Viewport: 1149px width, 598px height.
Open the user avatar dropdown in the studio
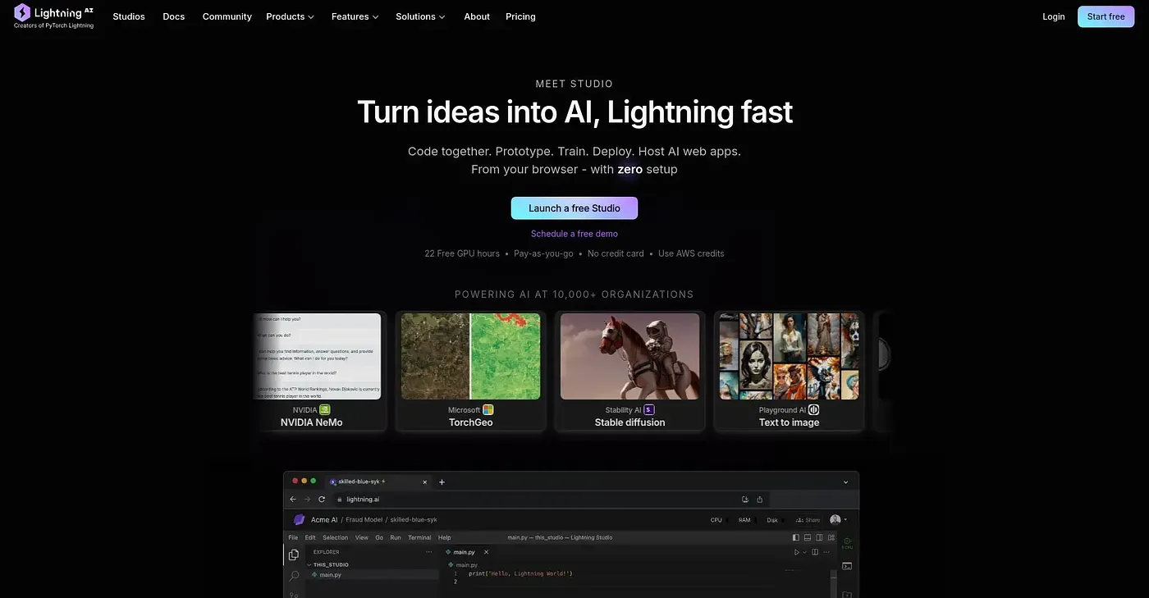pos(838,519)
